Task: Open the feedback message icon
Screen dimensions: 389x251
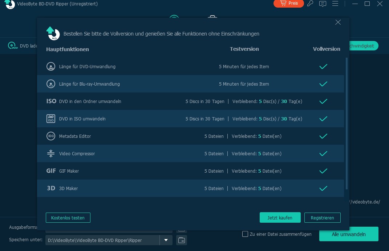Action: click(323, 4)
